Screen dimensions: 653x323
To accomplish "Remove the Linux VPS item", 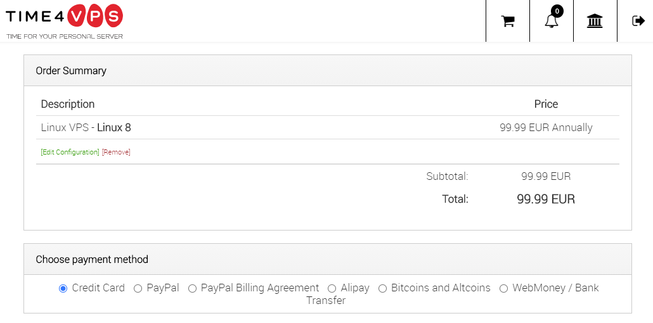I will pyautogui.click(x=116, y=153).
